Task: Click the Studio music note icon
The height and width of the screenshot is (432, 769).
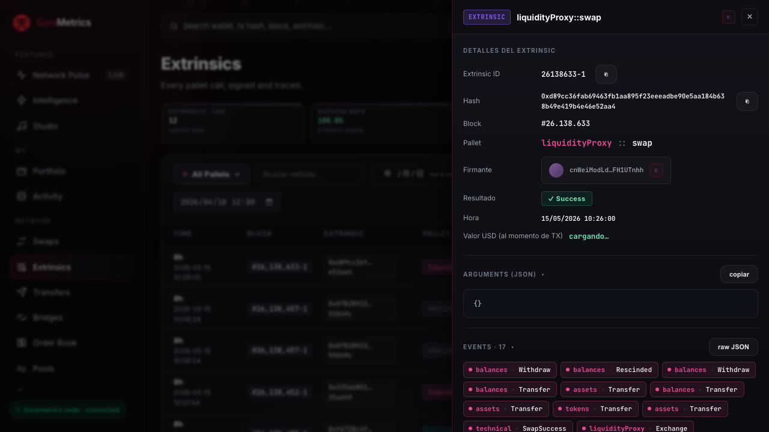Action: [22, 126]
